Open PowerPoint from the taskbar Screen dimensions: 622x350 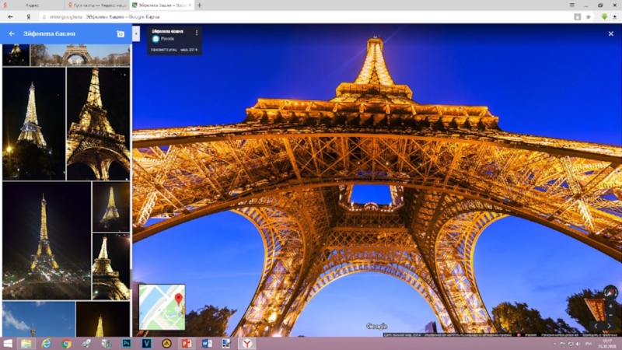point(187,343)
